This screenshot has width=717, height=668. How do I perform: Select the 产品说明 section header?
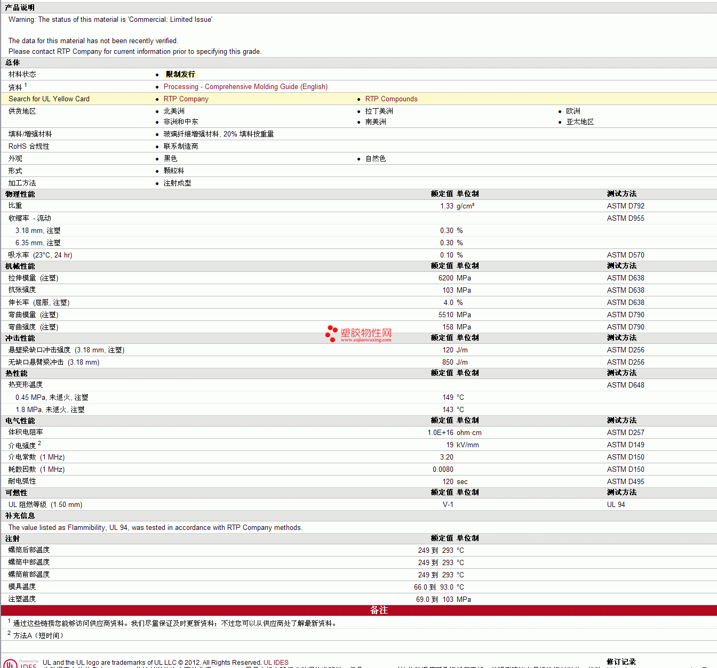click(x=20, y=7)
